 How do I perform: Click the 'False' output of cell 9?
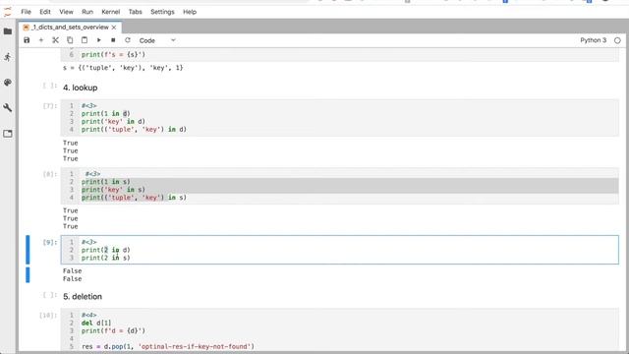(x=72, y=275)
